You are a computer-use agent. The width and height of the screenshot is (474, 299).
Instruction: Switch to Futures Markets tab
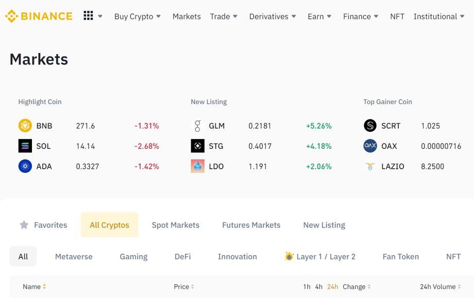(251, 225)
